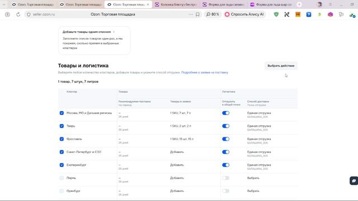Click Единая отгрузка in the Москва row
This screenshot has width=358, height=201.
coord(259,113)
